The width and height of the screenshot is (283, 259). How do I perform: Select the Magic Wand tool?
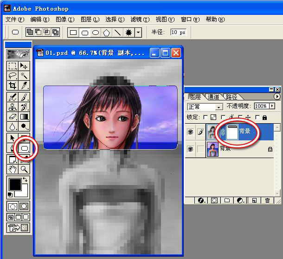tap(24, 75)
